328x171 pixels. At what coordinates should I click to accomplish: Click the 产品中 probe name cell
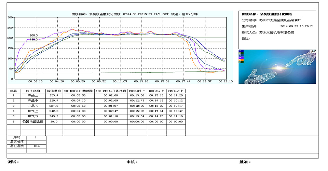[x=33, y=101]
